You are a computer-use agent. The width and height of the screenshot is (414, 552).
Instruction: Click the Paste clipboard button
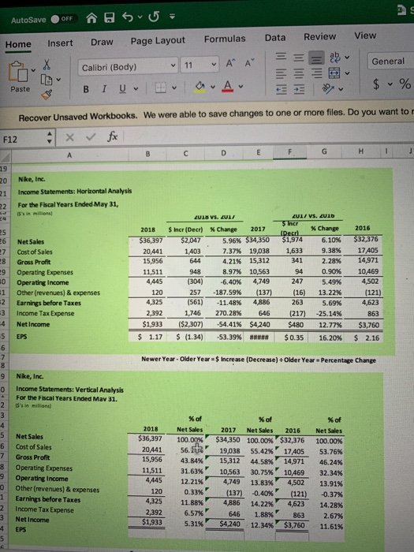click(x=20, y=76)
